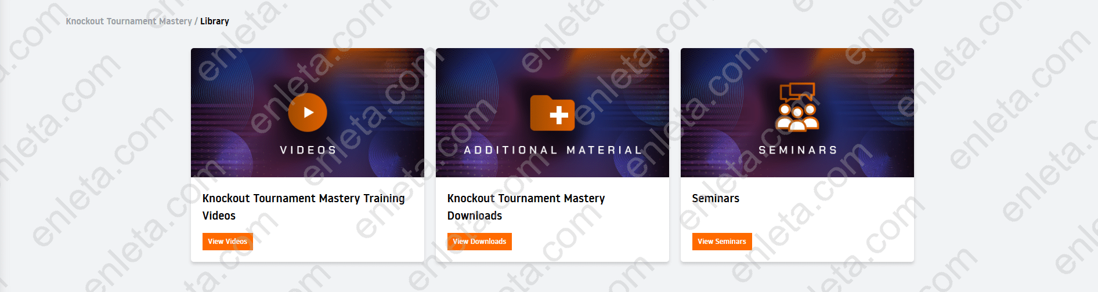This screenshot has width=1098, height=292.
Task: Click the orange play icon on Videos banner
Action: point(308,112)
